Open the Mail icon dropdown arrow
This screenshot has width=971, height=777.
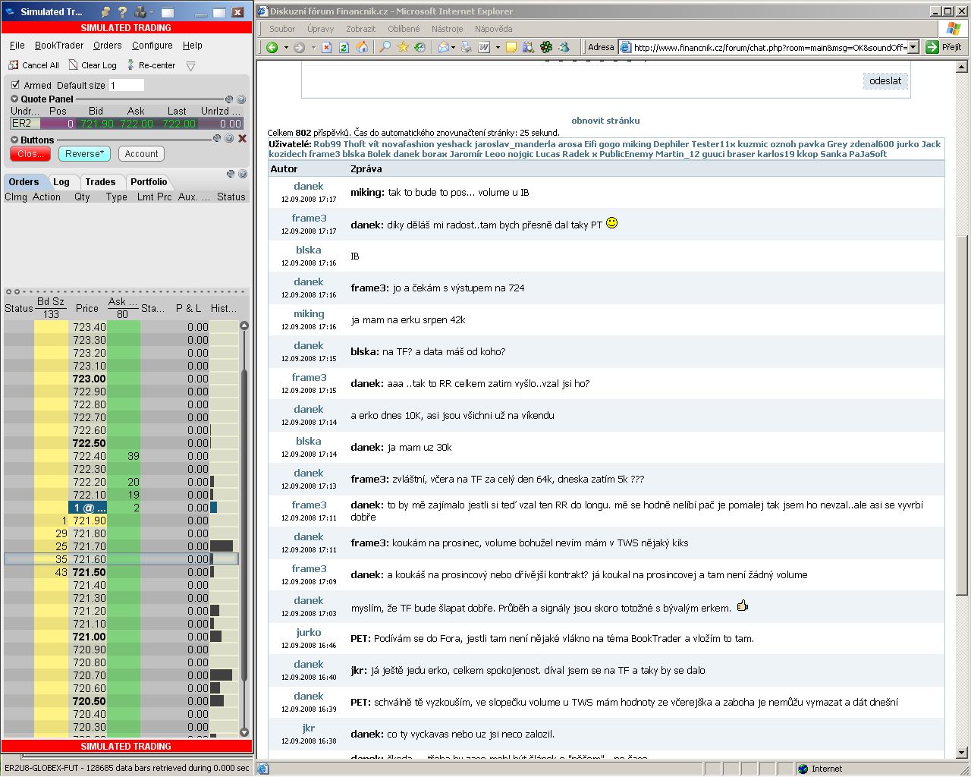tap(454, 47)
